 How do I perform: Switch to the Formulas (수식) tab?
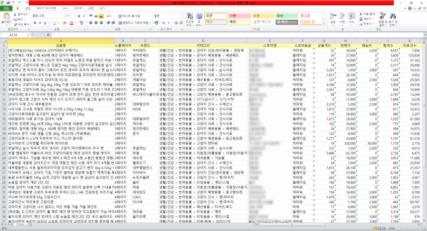[65, 8]
